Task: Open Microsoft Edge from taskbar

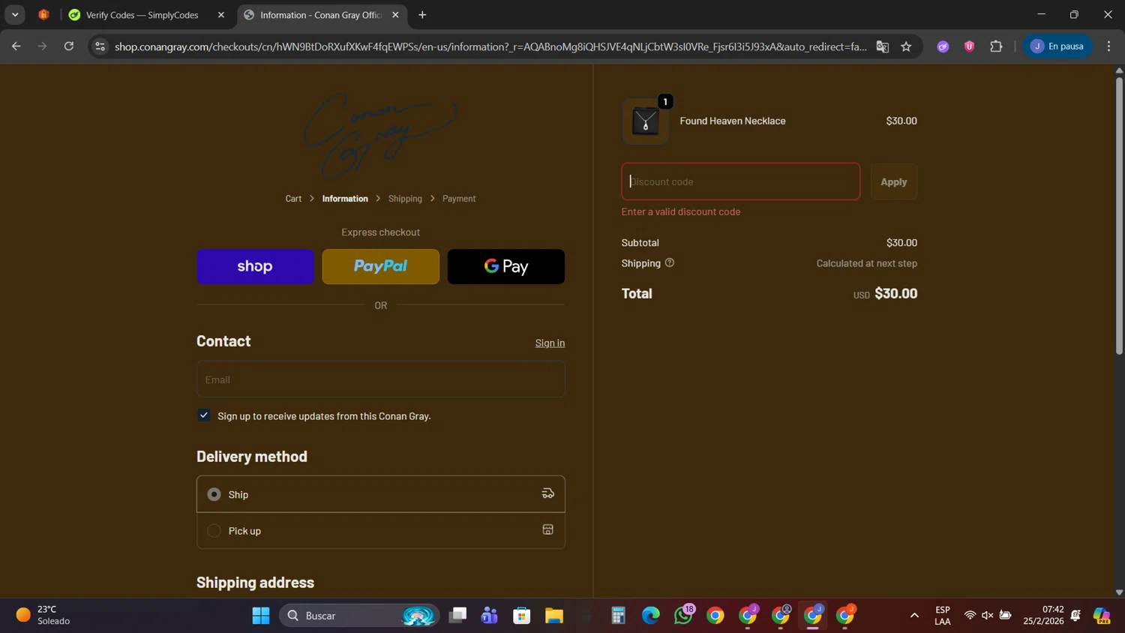Action: pyautogui.click(x=651, y=616)
